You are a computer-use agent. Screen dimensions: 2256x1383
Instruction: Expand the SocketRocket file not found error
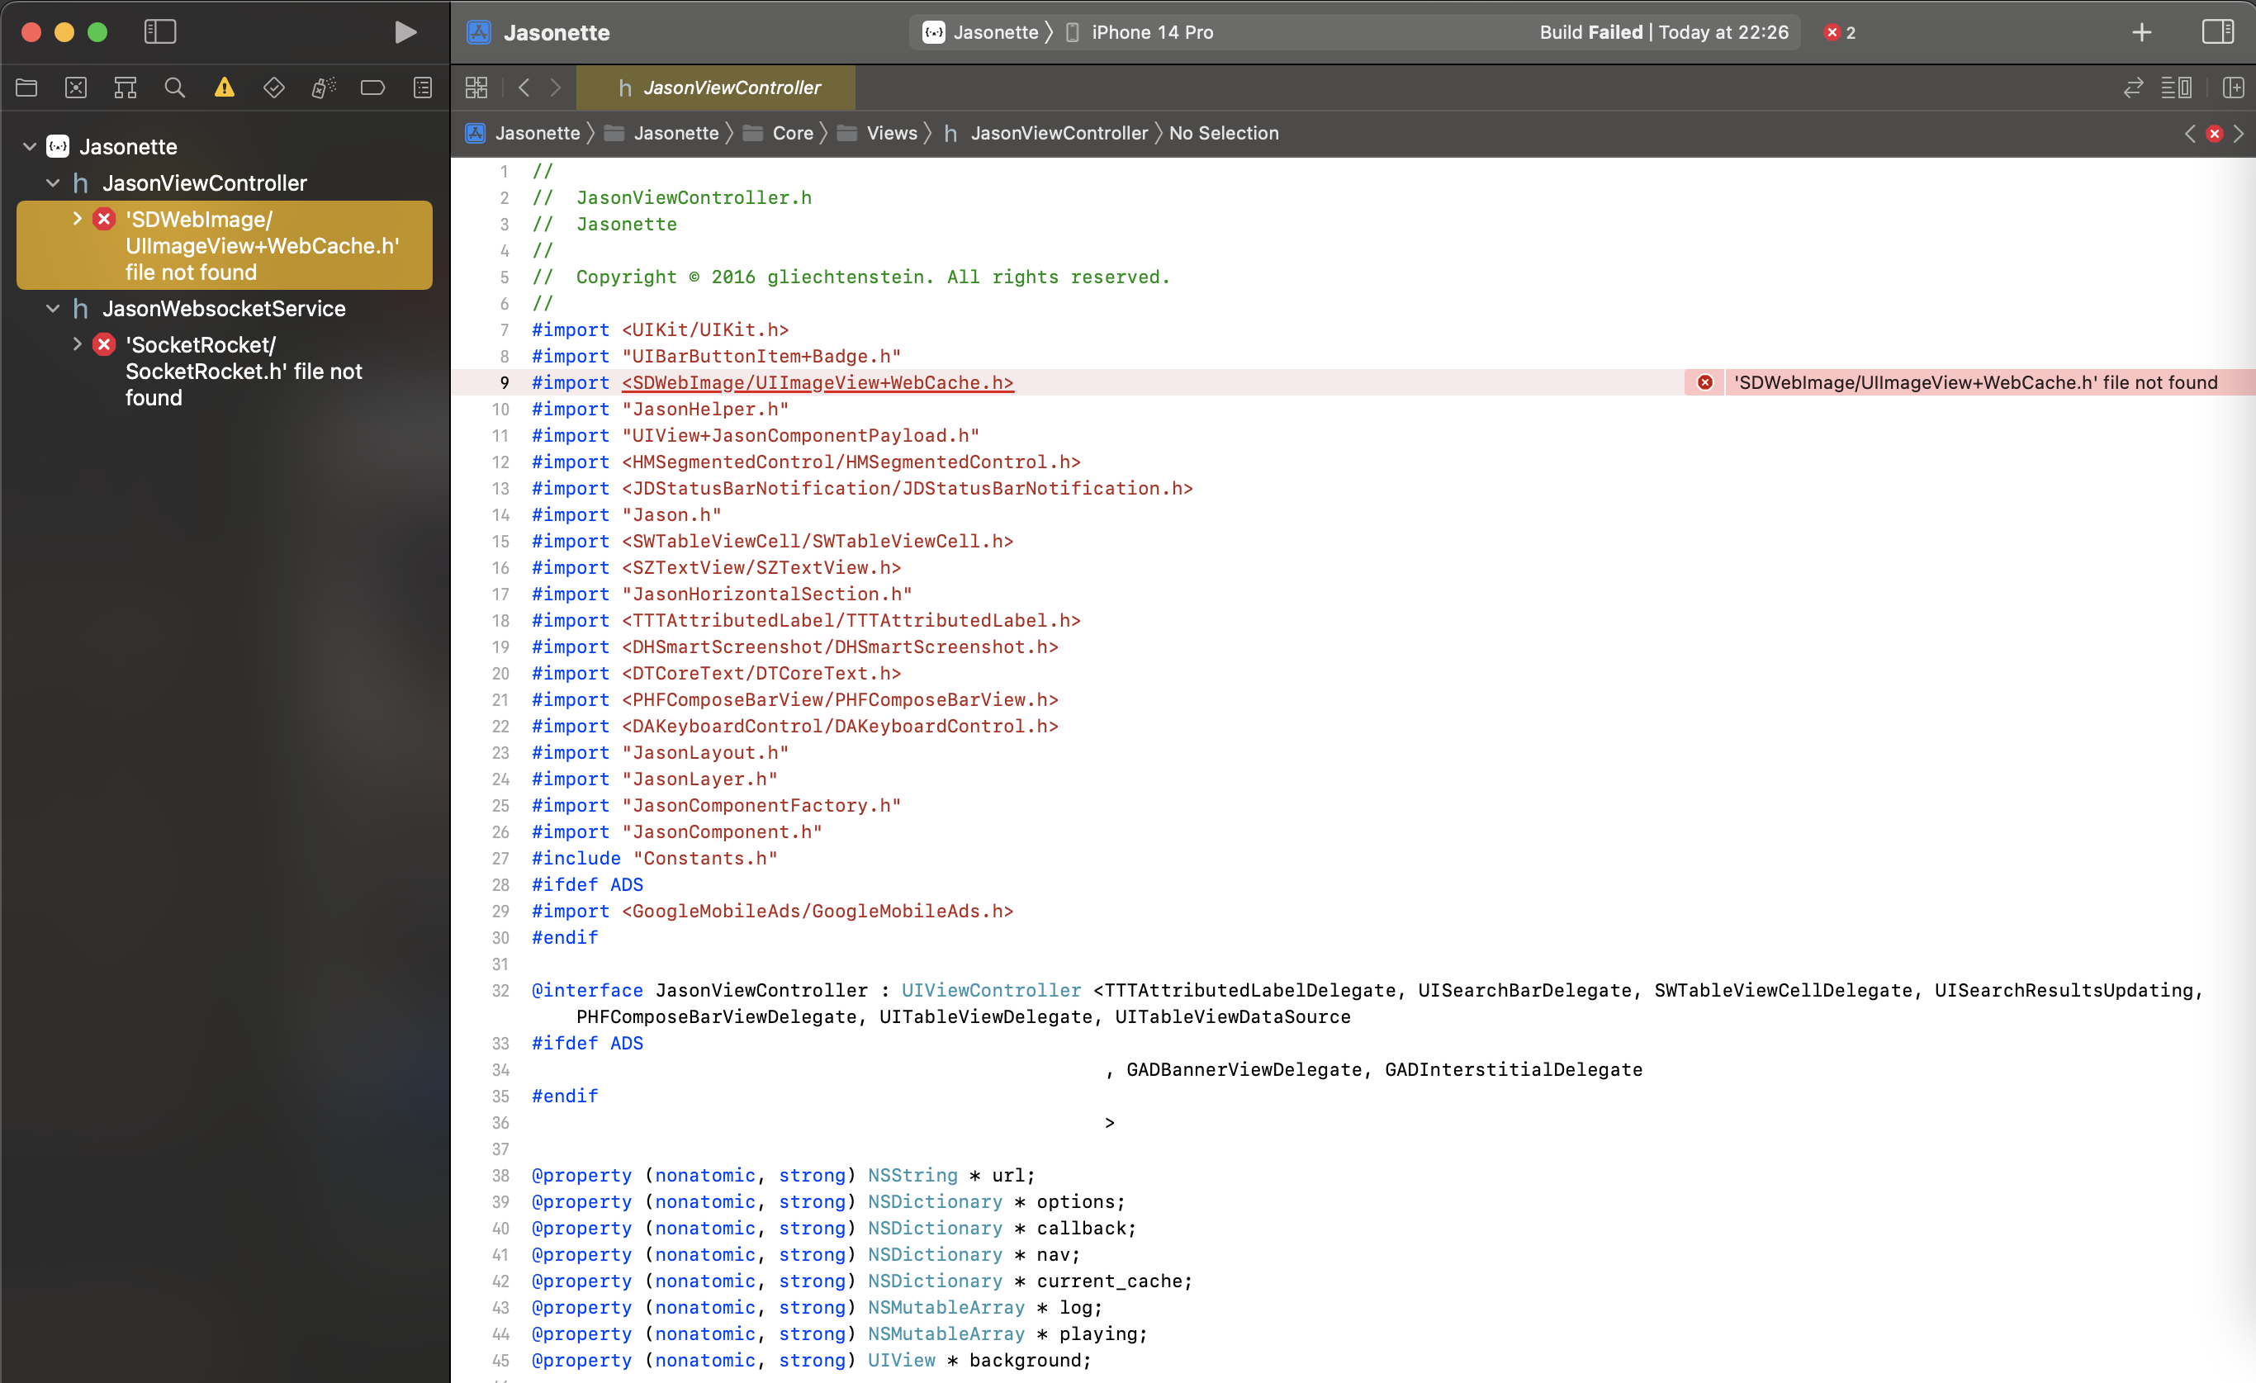point(78,344)
